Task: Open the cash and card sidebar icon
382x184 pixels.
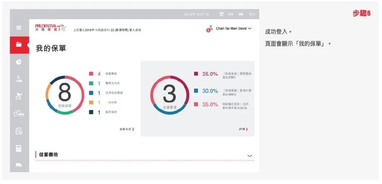Action: pos(19,114)
